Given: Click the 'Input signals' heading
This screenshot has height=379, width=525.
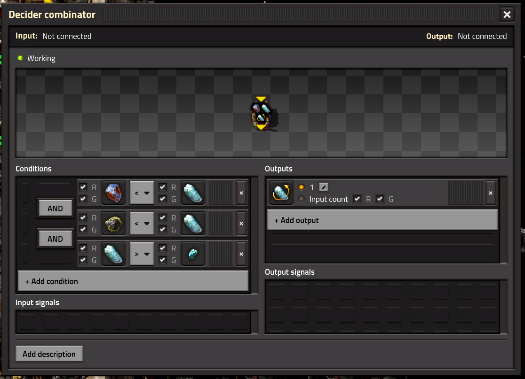Looking at the screenshot, I should (x=37, y=302).
